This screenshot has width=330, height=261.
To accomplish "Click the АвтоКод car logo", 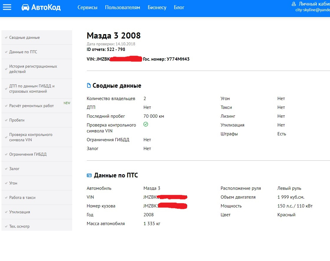I will (25, 7).
